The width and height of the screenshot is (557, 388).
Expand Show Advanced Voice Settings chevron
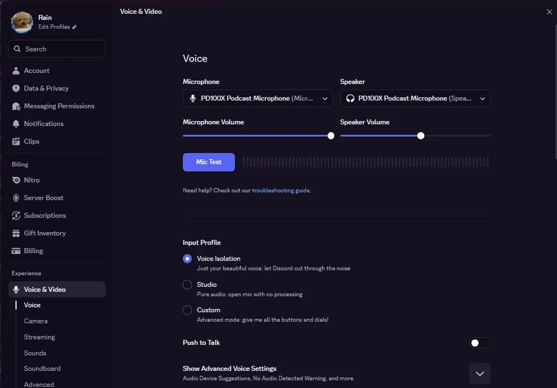tap(480, 374)
